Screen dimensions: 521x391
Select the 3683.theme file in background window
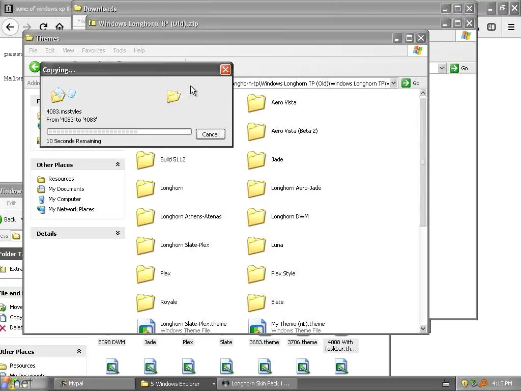(265, 342)
